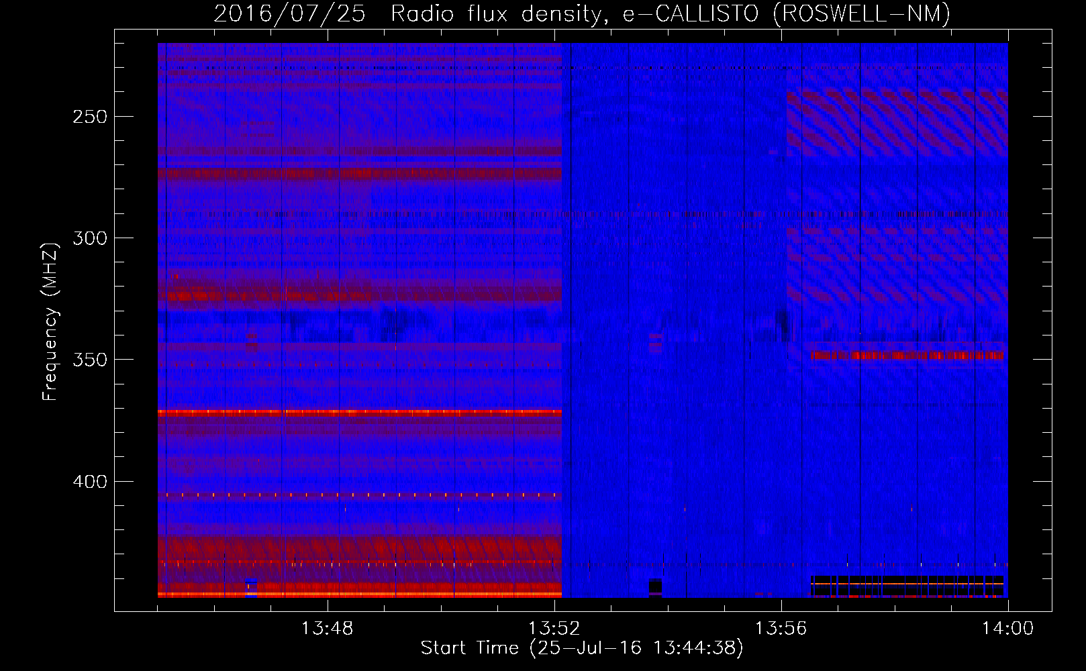Click the 13:48 time tick label

pyautogui.click(x=327, y=629)
